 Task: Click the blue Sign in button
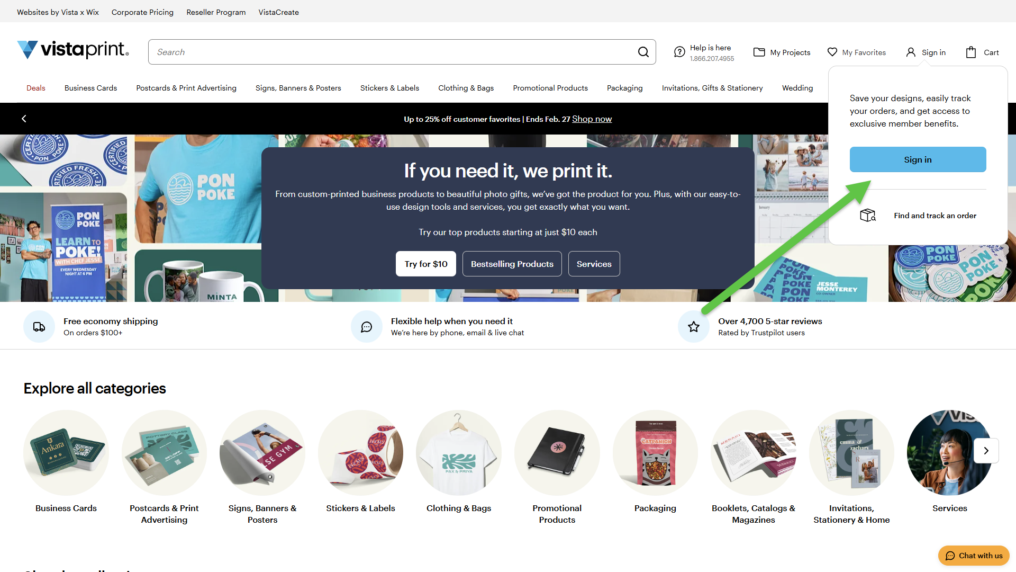(918, 159)
